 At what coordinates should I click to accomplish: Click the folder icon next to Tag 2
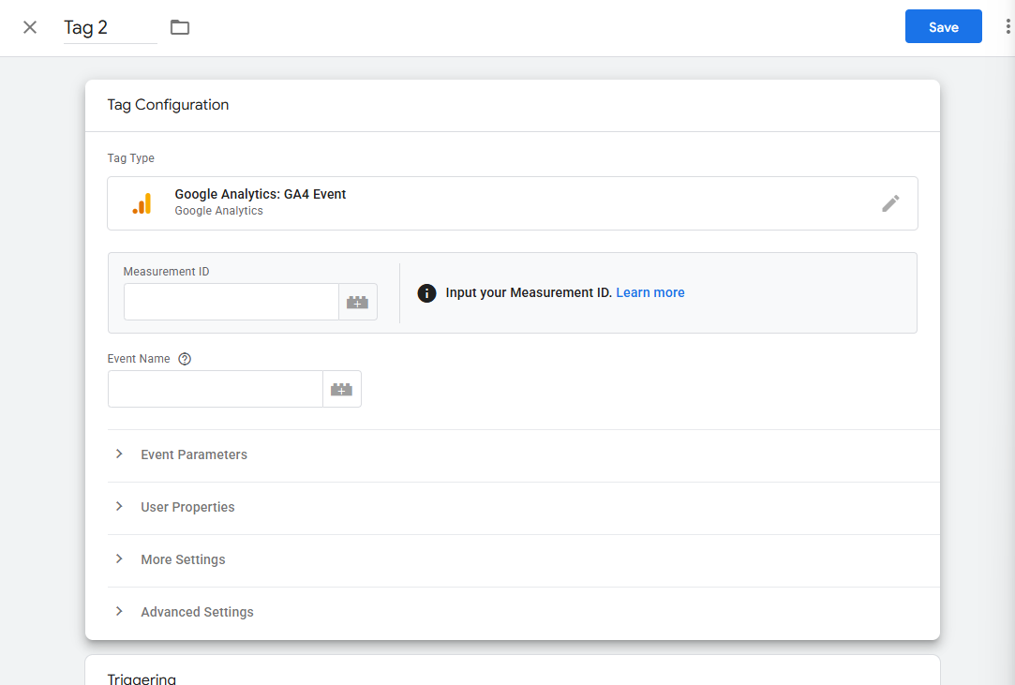coord(180,27)
